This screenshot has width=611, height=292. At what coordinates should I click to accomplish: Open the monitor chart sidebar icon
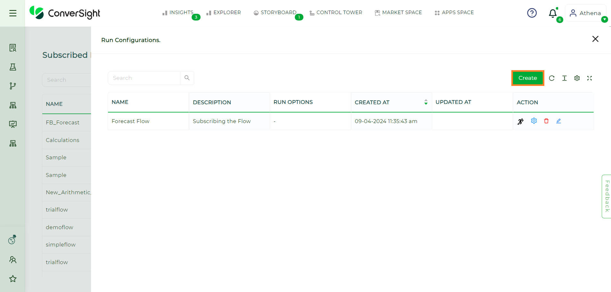pos(13,124)
